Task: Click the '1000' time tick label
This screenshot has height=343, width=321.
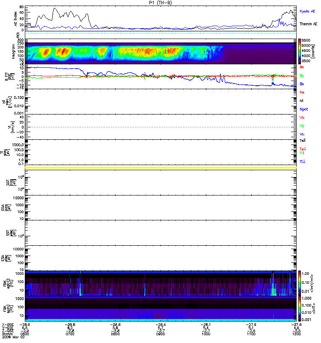Action: [x=206, y=334]
